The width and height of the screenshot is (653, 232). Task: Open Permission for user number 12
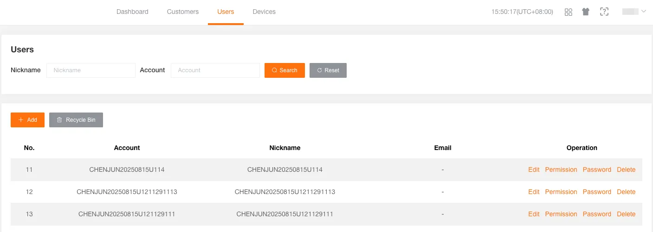click(561, 192)
